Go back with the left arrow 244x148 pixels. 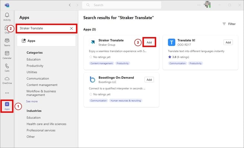pyautogui.click(x=70, y=5)
